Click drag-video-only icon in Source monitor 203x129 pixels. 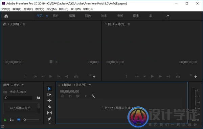51,62
